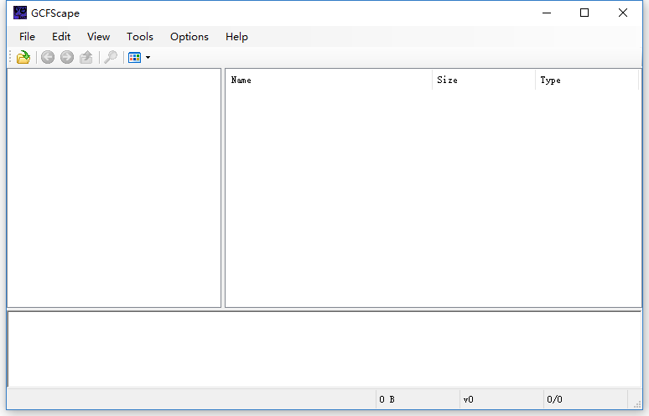Click the '0 B' status bar entry
This screenshot has width=649, height=416.
[x=418, y=399]
